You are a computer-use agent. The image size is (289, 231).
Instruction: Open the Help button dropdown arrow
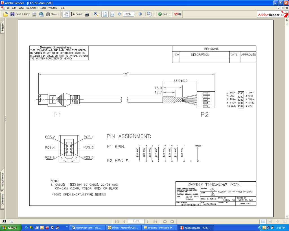point(169,14)
